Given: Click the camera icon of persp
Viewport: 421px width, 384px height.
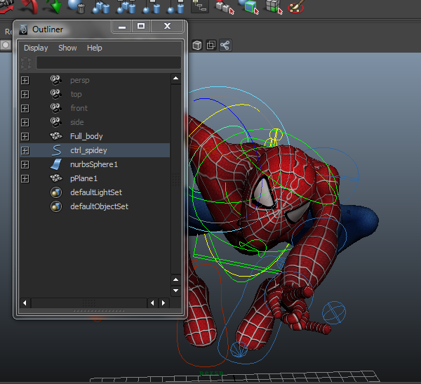Looking at the screenshot, I should click(x=56, y=80).
